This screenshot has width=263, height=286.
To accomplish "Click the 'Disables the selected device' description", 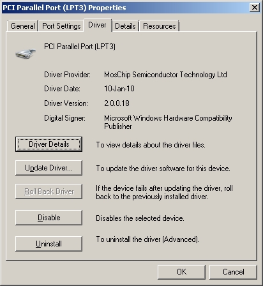I will 140,218.
